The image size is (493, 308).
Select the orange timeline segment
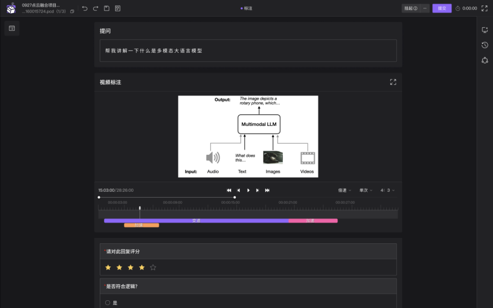click(141, 225)
